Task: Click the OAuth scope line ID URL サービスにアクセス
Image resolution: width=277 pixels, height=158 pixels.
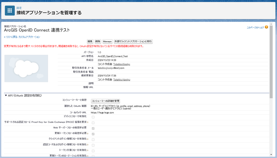Action: coord(121,106)
